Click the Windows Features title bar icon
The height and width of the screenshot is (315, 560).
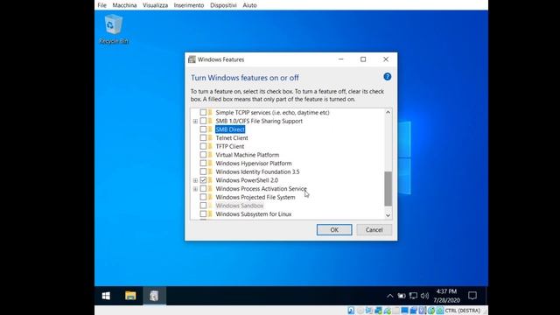click(x=192, y=59)
